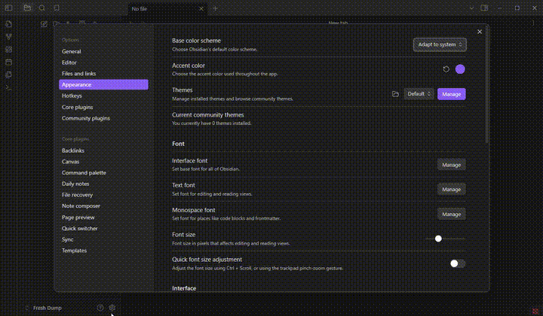Toggle the right sidebar icon

click(x=484, y=8)
